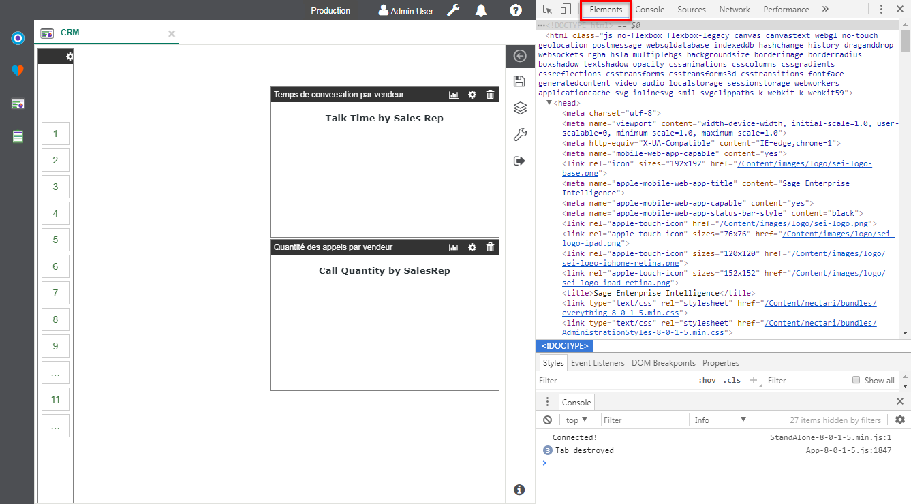Expand the console log level Info dropdown

[720, 420]
